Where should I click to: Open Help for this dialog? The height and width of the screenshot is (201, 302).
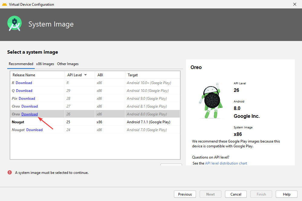coord(287,194)
